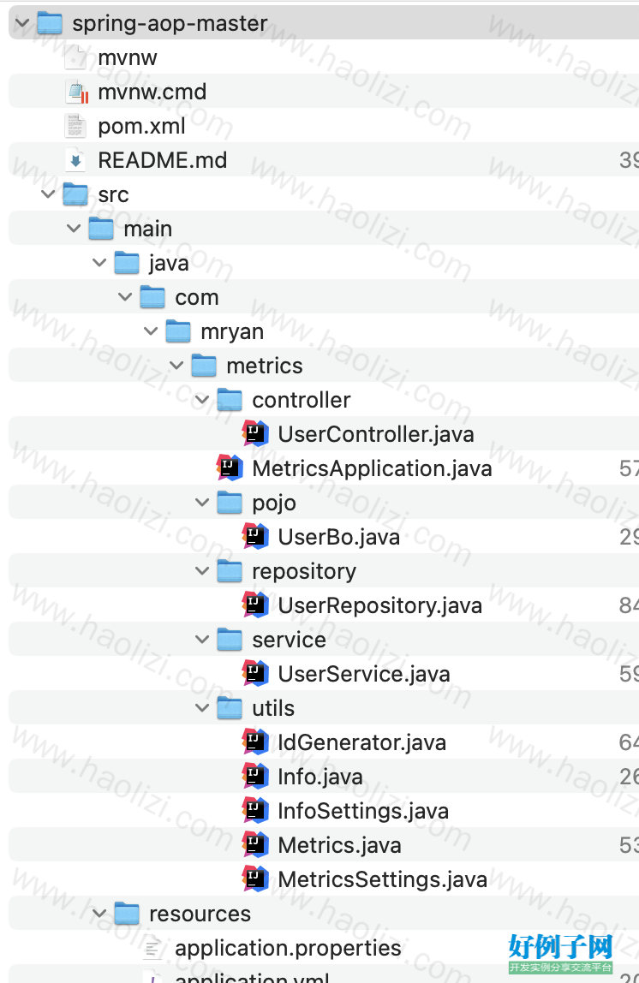This screenshot has height=983, width=639.
Task: Click the IntelliJ icon of UserRepository.java
Action: pyautogui.click(x=255, y=605)
